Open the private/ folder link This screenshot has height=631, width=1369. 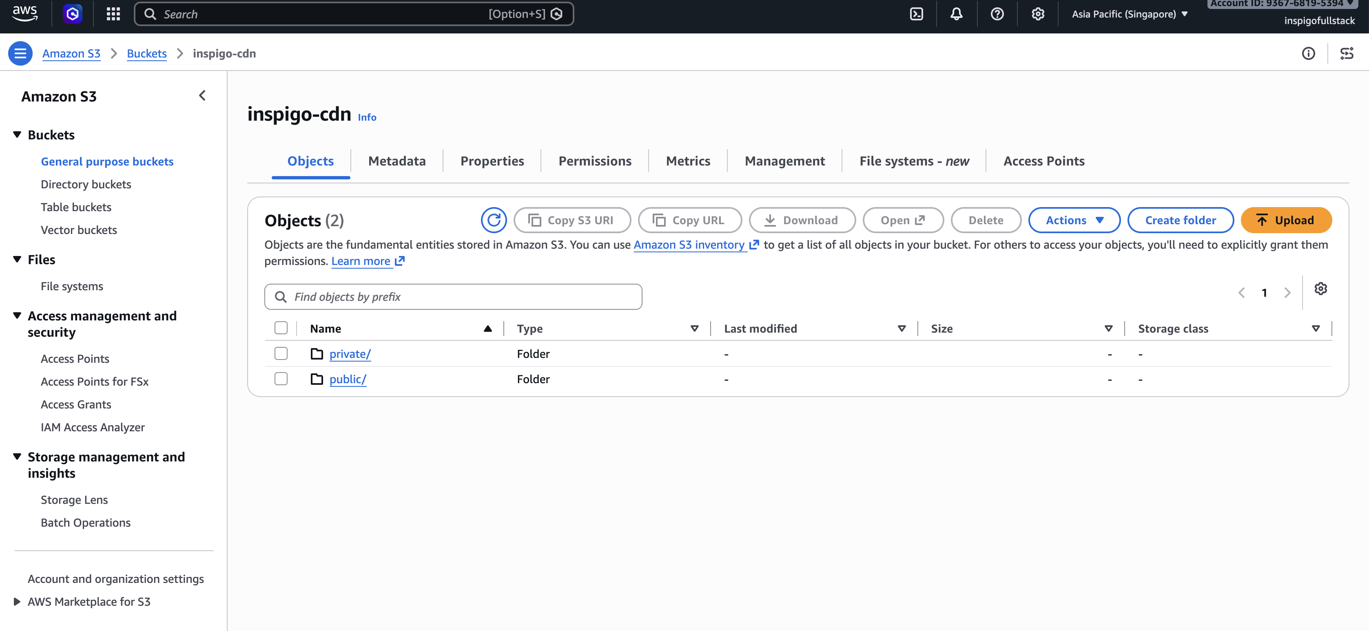[x=350, y=354]
